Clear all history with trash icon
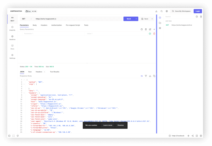This screenshot has width=212, height=146. tap(201, 16)
